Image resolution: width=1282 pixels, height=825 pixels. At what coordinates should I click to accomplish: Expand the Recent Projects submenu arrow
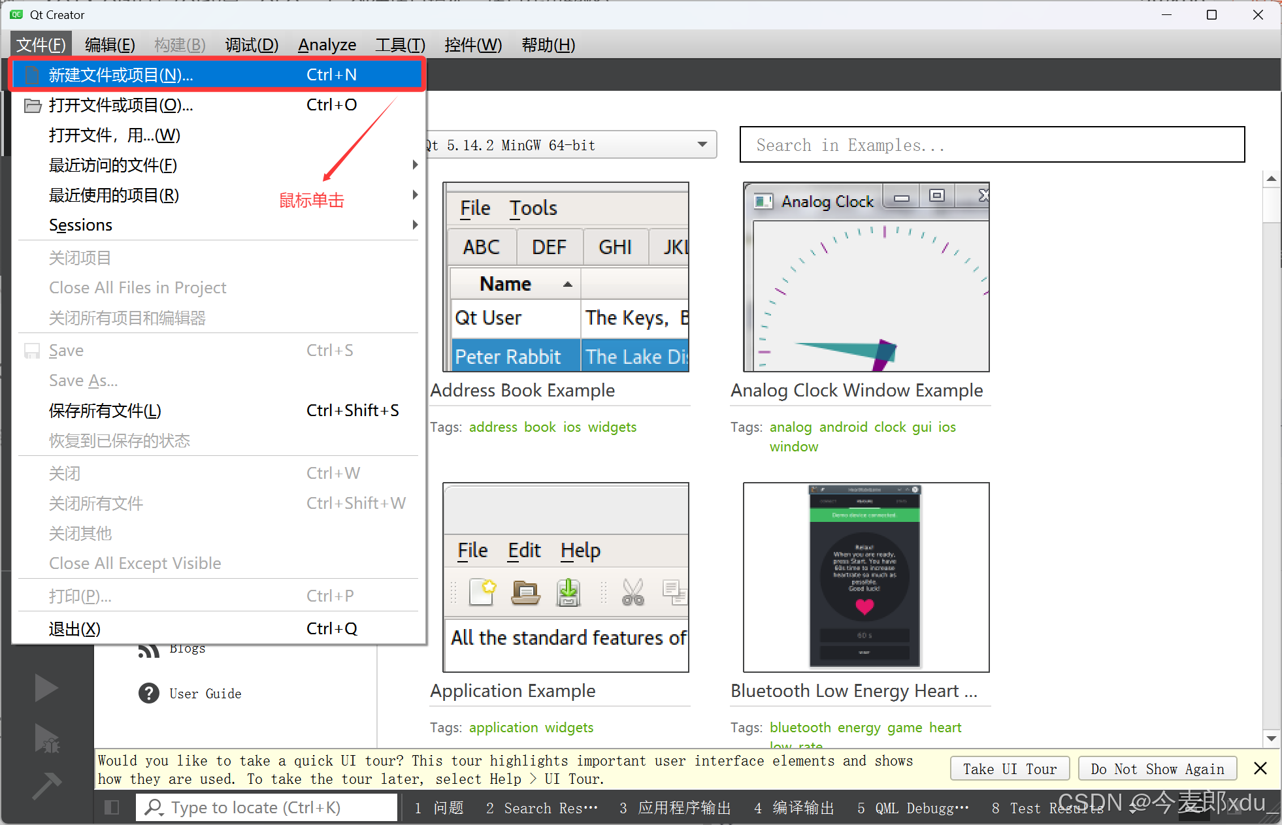coord(415,195)
